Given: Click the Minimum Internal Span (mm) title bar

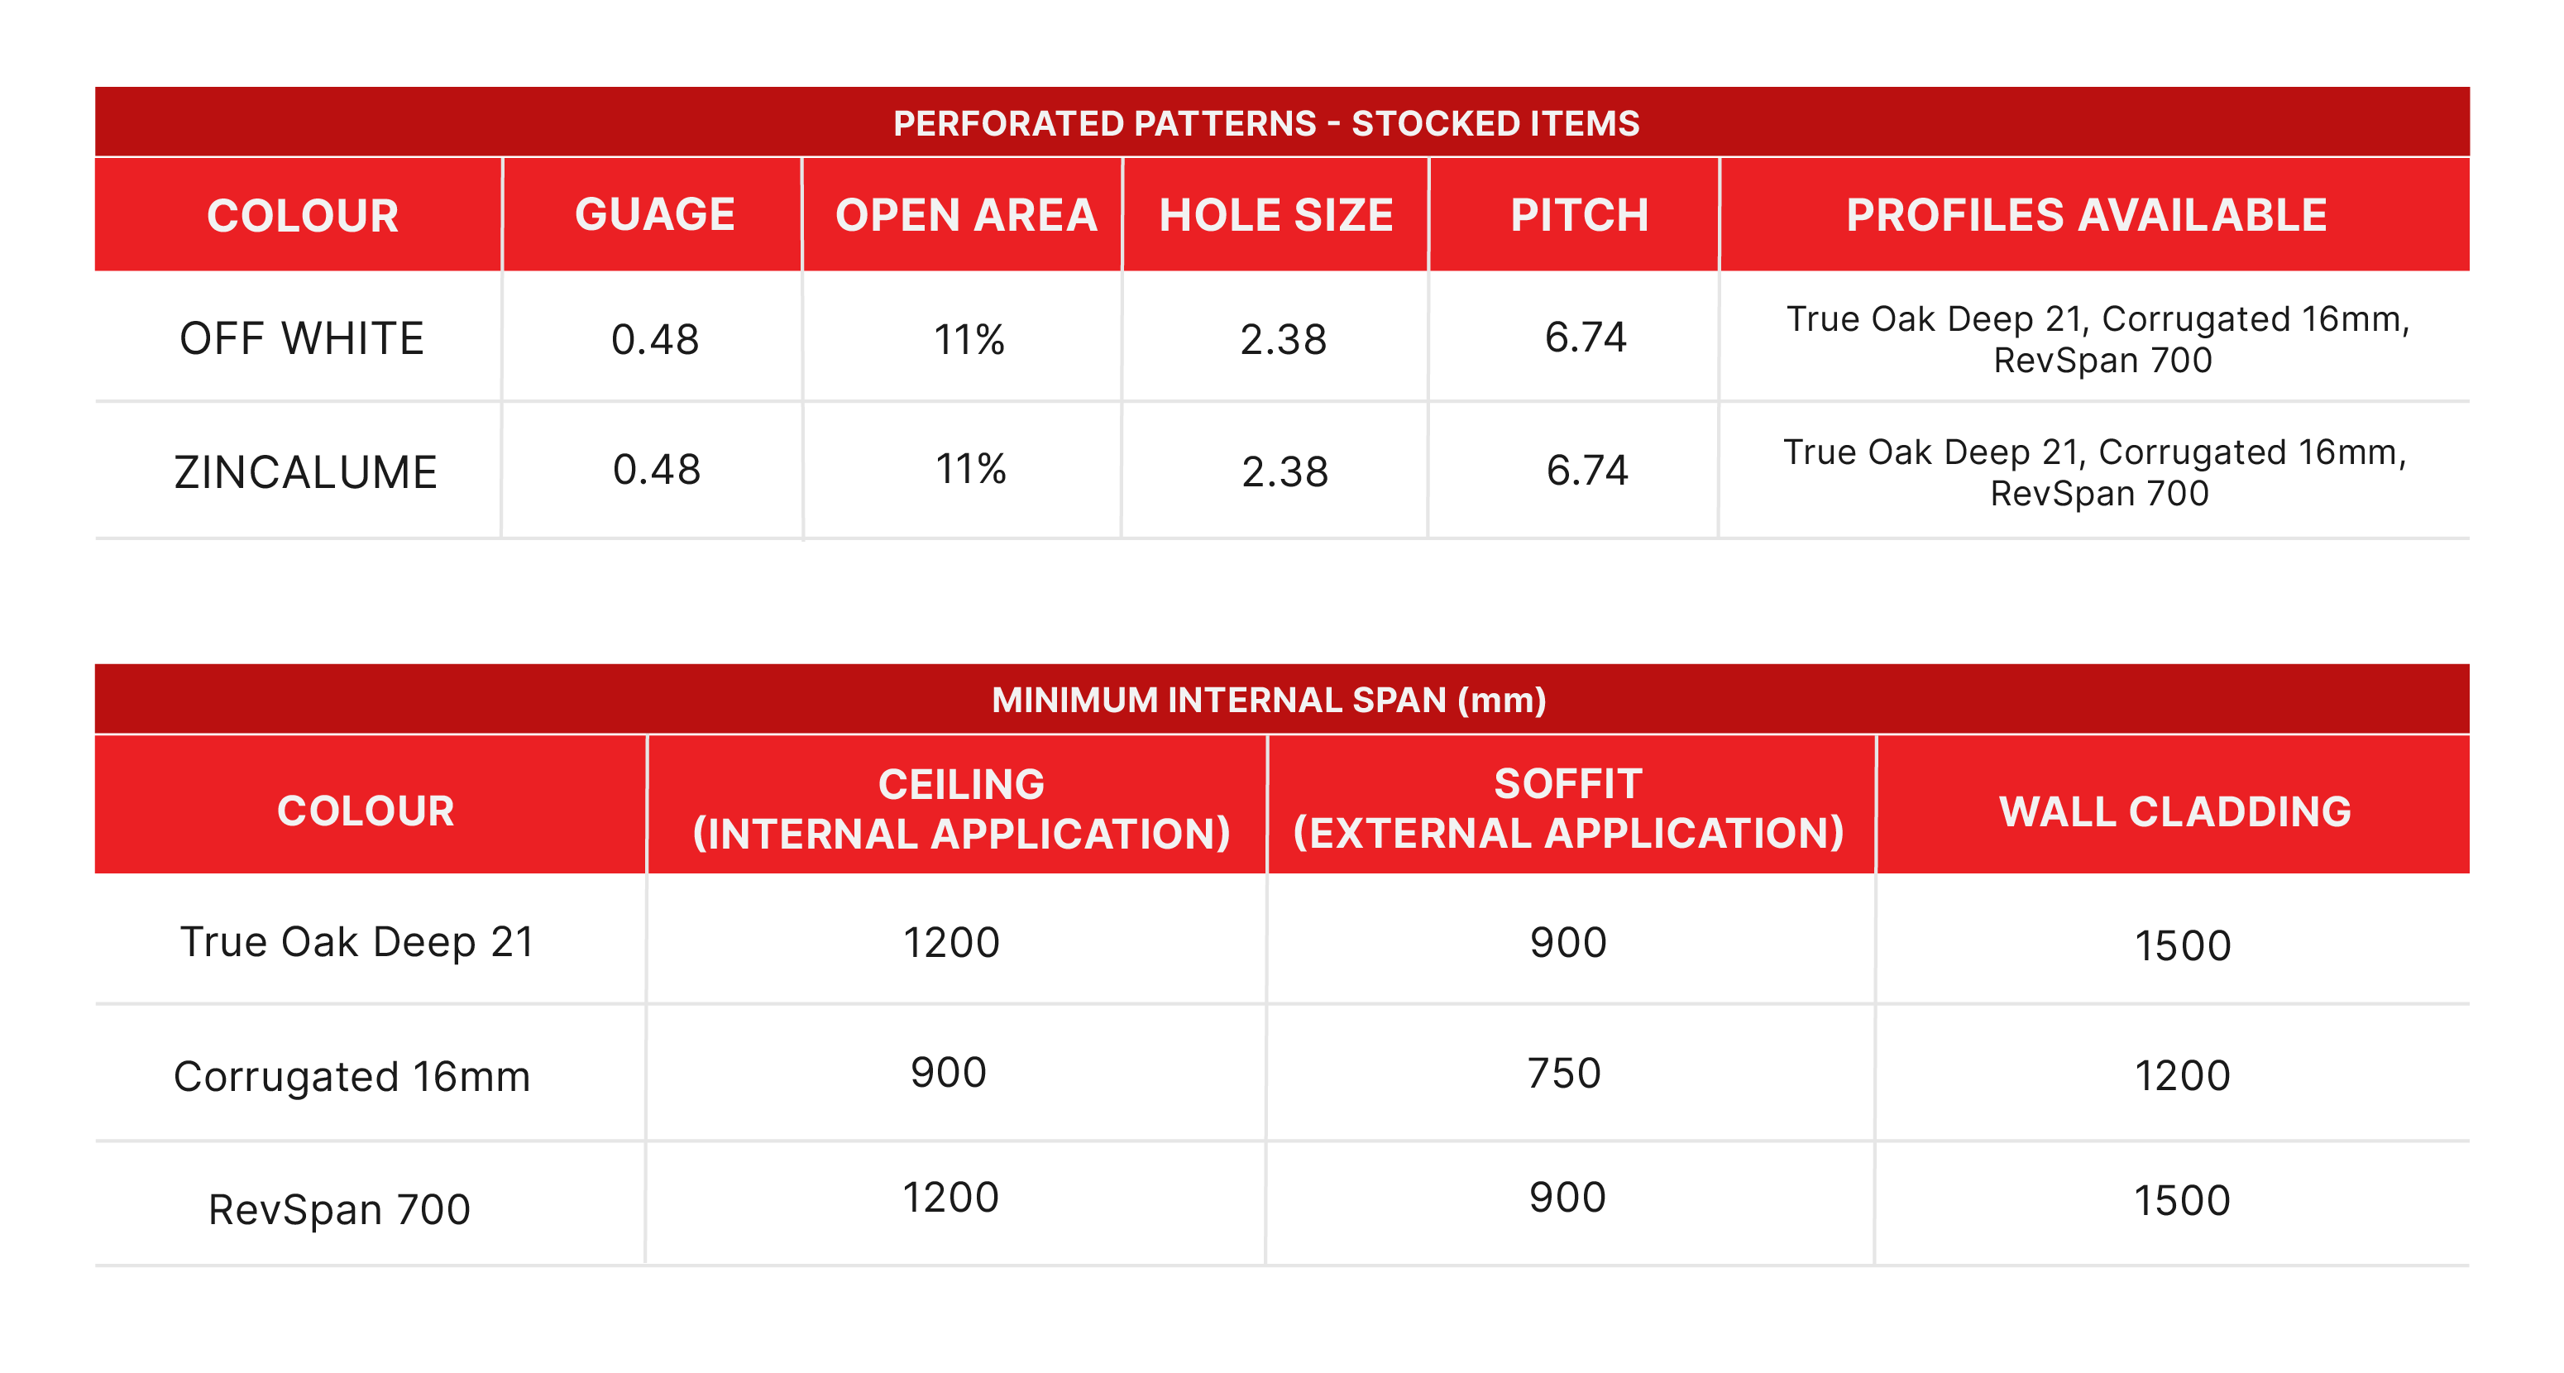Looking at the screenshot, I should (1268, 700).
